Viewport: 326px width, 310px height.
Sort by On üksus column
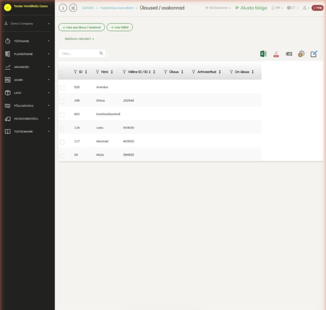(252, 72)
